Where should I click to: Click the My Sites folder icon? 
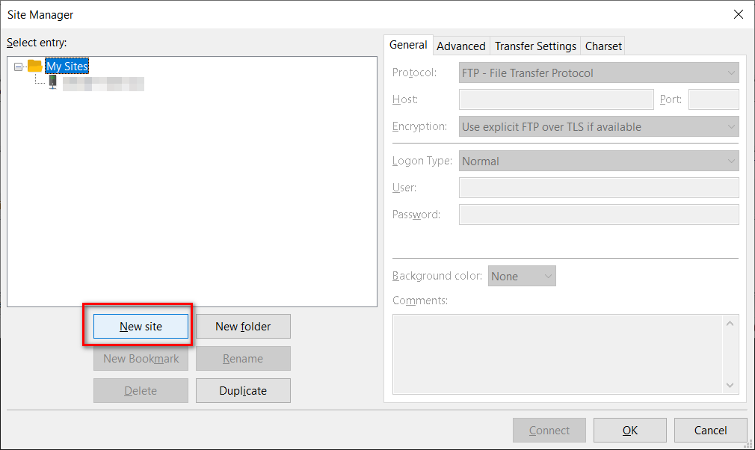[35, 67]
